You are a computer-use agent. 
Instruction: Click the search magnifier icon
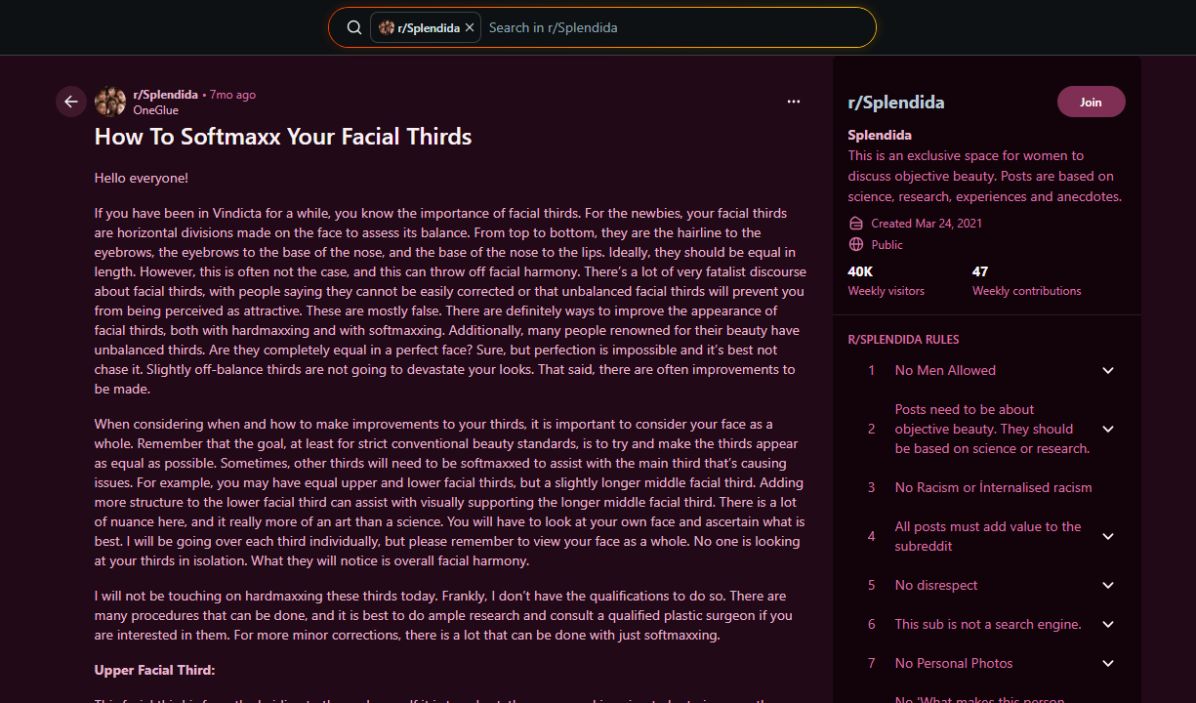tap(354, 27)
